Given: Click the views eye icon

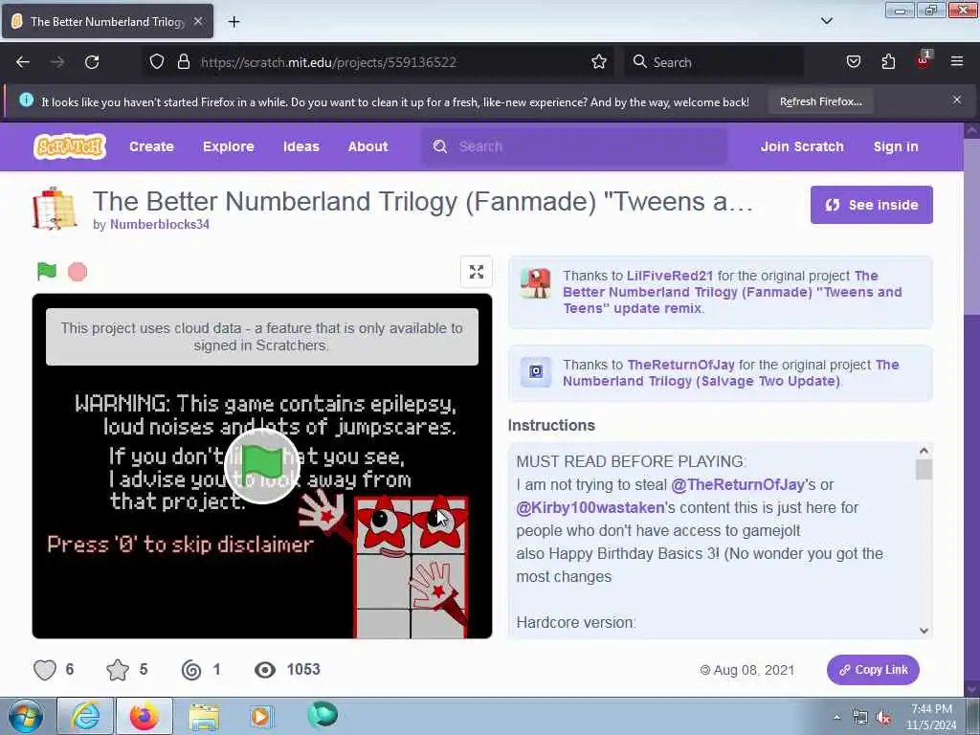Looking at the screenshot, I should [265, 670].
